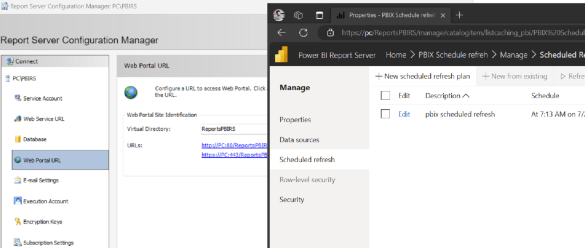Open the http://PC:80/ReportsPBIRS URL link
Image resolution: width=585 pixels, height=248 pixels.
tap(235, 146)
